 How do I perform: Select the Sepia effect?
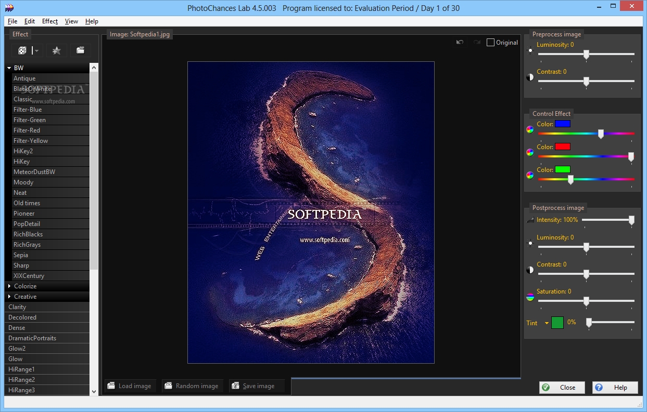tap(50, 255)
